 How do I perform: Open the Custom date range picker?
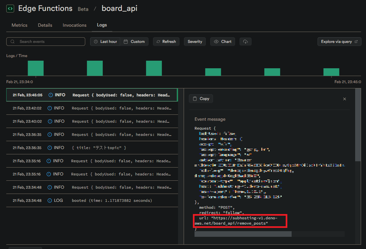(x=134, y=42)
